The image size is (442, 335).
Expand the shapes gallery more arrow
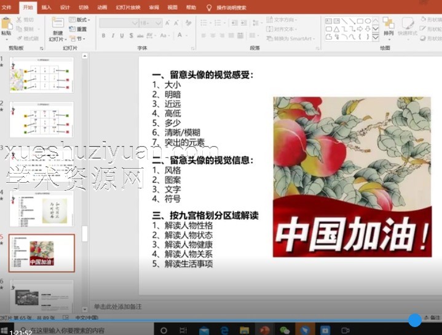tap(376, 37)
